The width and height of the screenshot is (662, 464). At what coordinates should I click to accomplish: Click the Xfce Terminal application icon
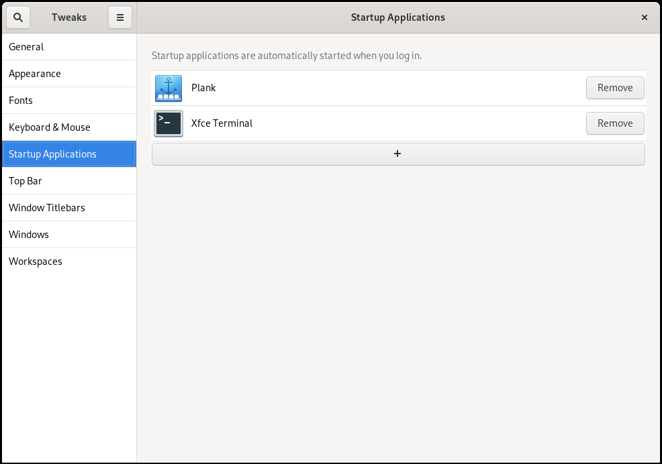click(168, 123)
